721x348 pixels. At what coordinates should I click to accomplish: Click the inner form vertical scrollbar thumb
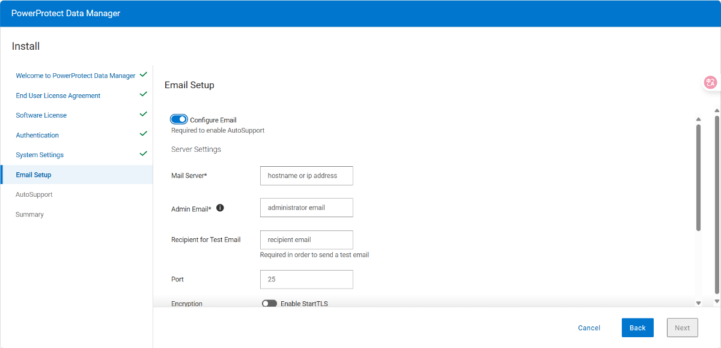[698, 178]
